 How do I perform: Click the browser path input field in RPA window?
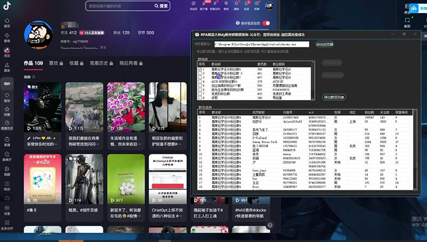click(x=262, y=44)
